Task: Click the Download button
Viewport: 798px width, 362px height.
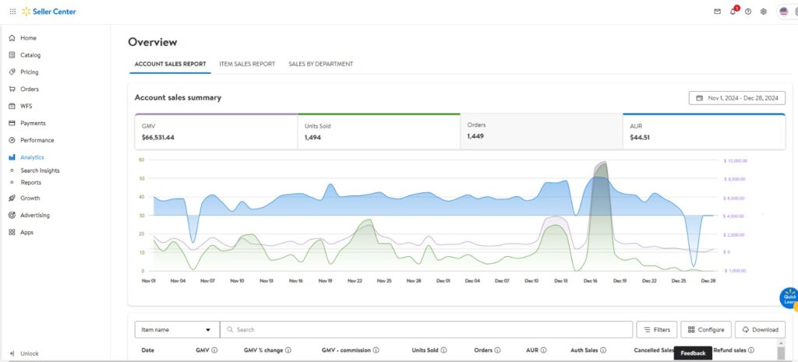Action: pyautogui.click(x=760, y=329)
